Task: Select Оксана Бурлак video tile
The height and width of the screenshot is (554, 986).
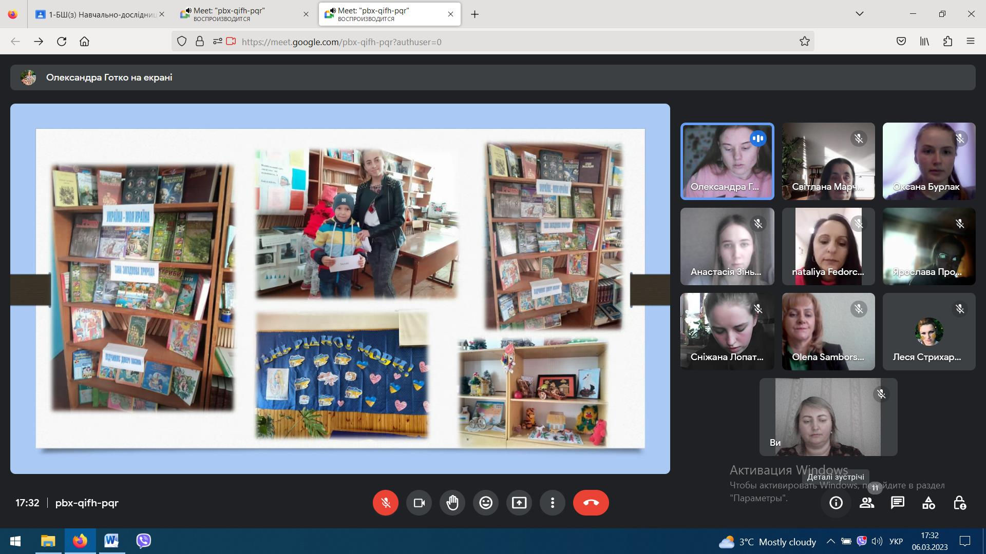Action: pyautogui.click(x=929, y=161)
